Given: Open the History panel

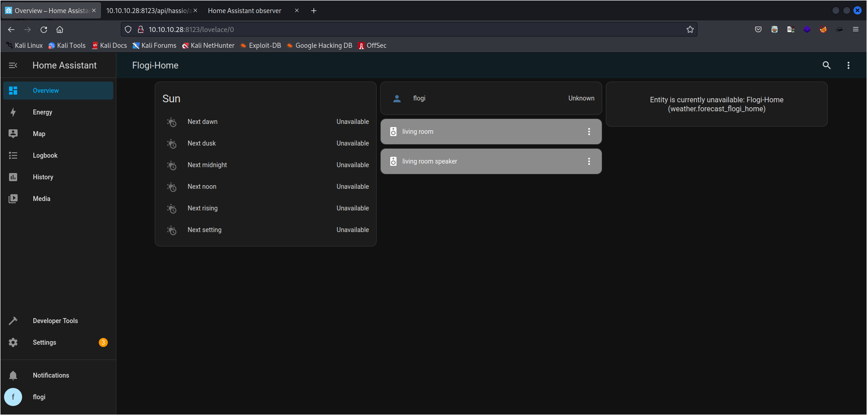Looking at the screenshot, I should [x=58, y=177].
